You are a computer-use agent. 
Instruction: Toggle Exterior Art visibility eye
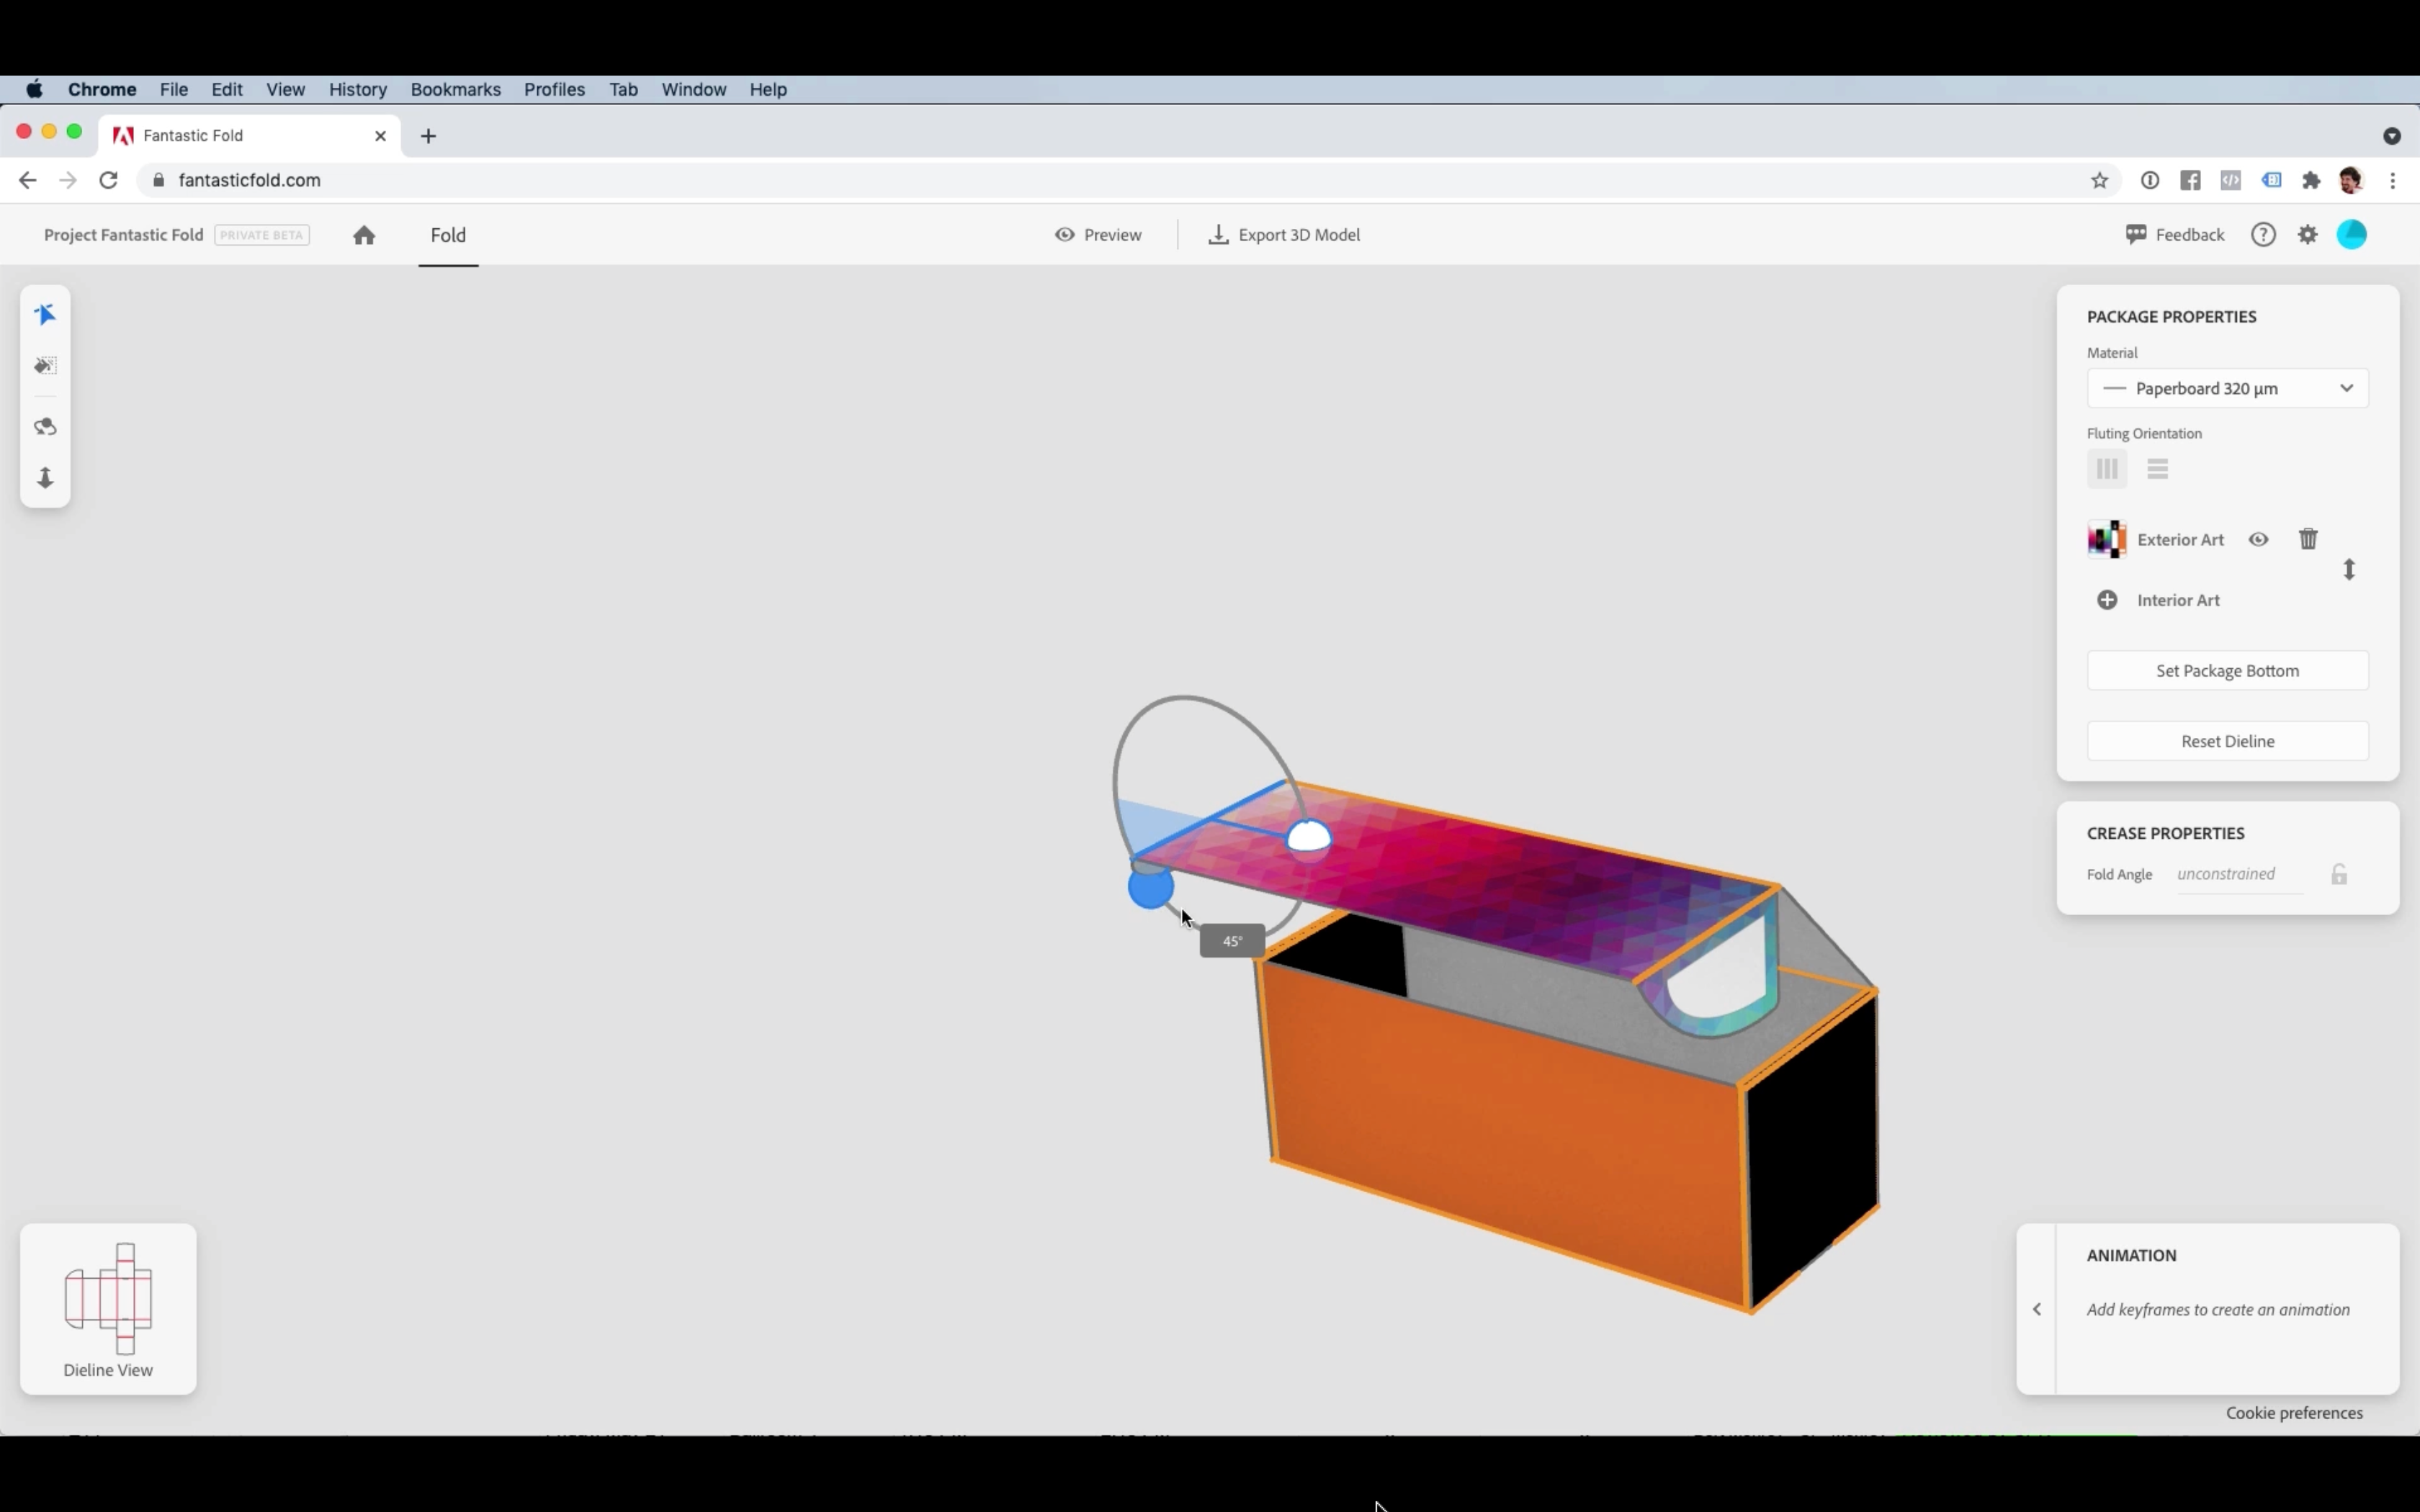pyautogui.click(x=2258, y=539)
